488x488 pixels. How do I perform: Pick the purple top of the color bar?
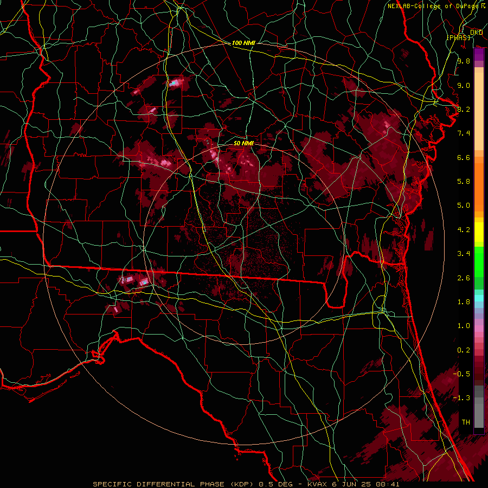(479, 55)
